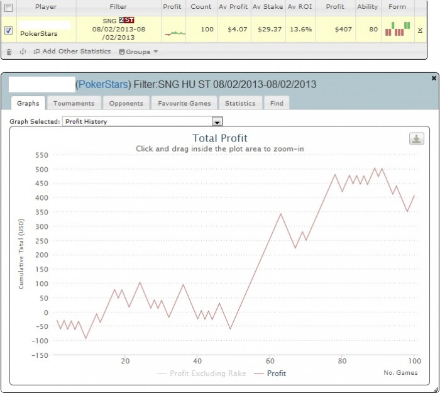Click Add Other Statistics
This screenshot has height=393, width=440.
[x=72, y=52]
